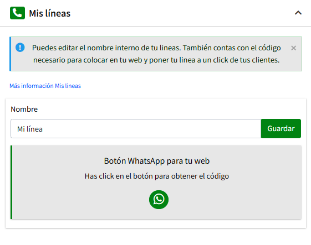Image resolution: width=311 pixels, height=245 pixels.
Task: Click the Nombre field label
Action: pyautogui.click(x=24, y=110)
